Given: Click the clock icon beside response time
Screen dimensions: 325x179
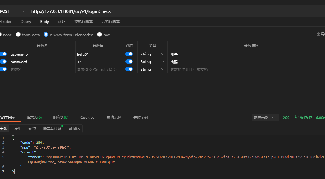Looking at the screenshot, I should (295, 118).
